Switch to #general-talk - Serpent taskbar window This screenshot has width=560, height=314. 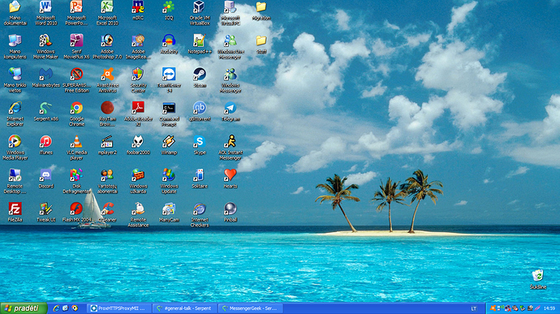pyautogui.click(x=185, y=308)
